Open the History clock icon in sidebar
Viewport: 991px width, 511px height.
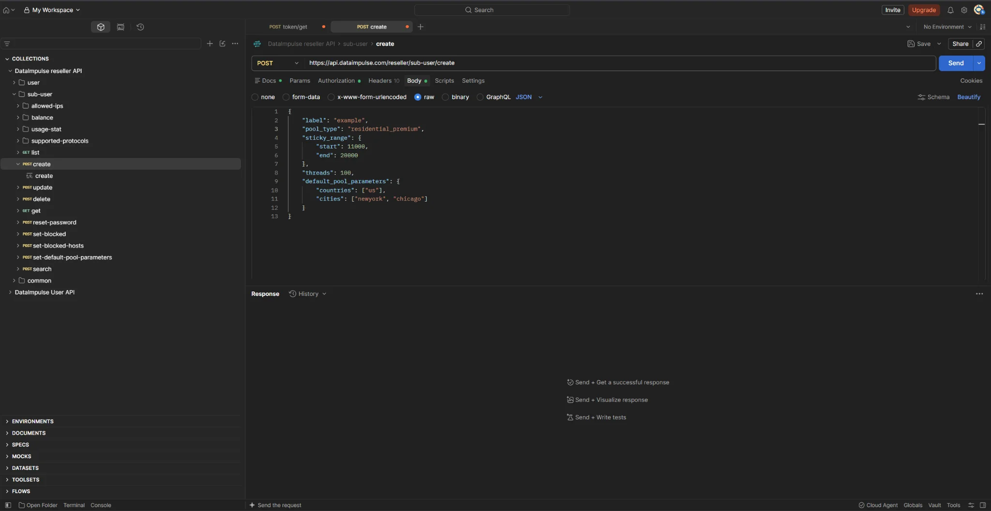click(x=140, y=27)
